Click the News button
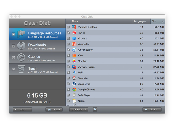The height and width of the screenshot is (130, 174). (x=54, y=110)
